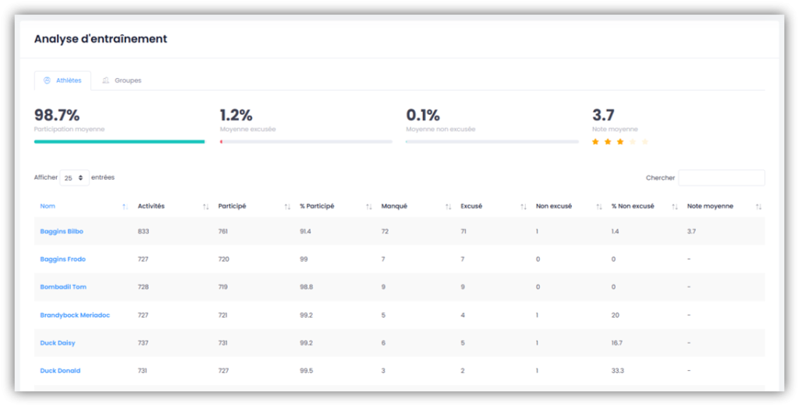
Task: Sort by Participé column arrows
Action: click(x=287, y=207)
